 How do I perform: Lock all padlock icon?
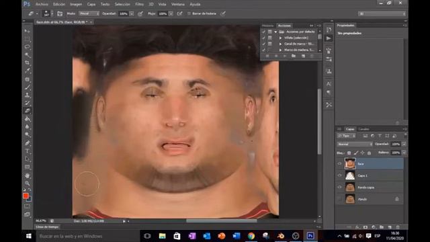click(x=369, y=153)
